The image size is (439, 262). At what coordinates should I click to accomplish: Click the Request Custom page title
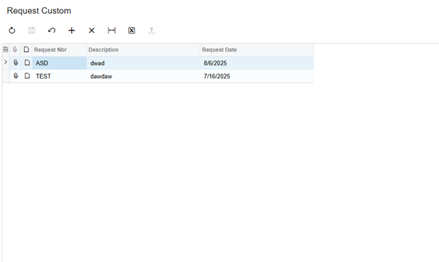[x=39, y=11]
